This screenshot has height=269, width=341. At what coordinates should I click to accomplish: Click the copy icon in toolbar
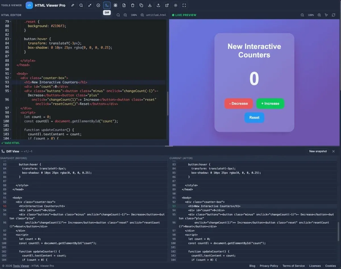(141, 5)
